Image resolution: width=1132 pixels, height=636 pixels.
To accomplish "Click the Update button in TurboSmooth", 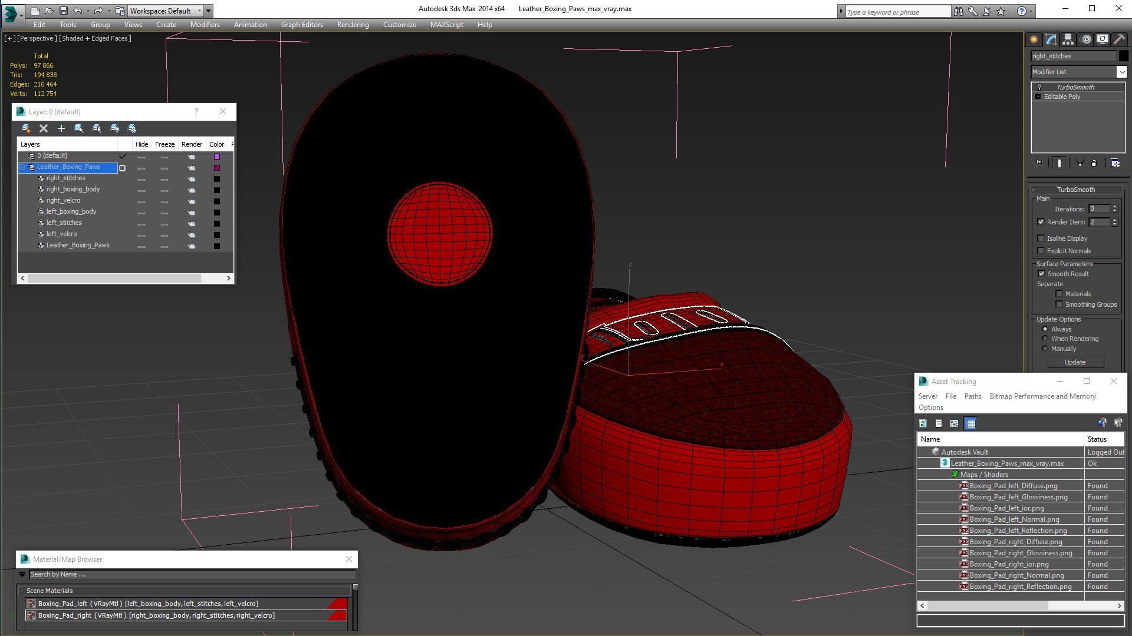I will click(x=1074, y=362).
